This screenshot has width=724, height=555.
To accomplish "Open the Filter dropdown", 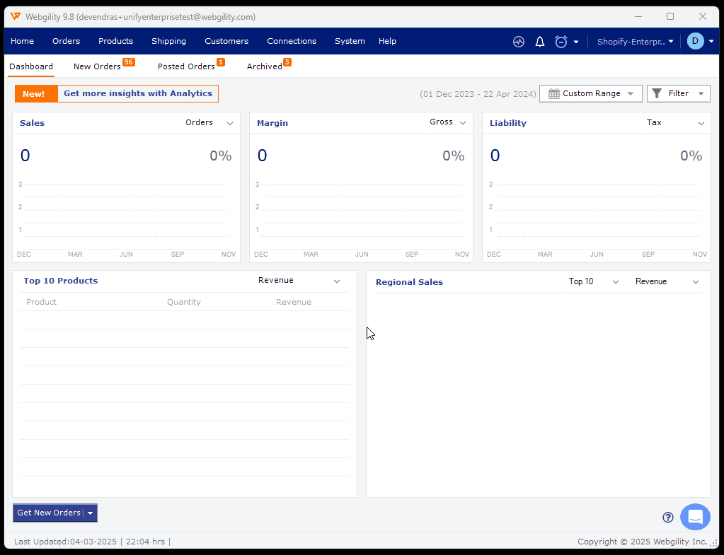I will pyautogui.click(x=678, y=94).
